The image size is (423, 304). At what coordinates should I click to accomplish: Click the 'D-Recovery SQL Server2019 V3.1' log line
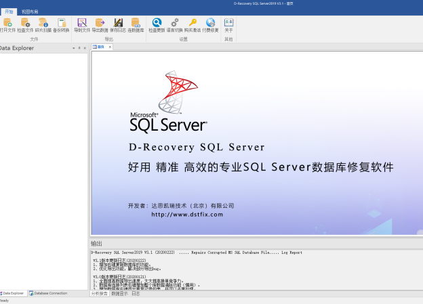point(197,253)
